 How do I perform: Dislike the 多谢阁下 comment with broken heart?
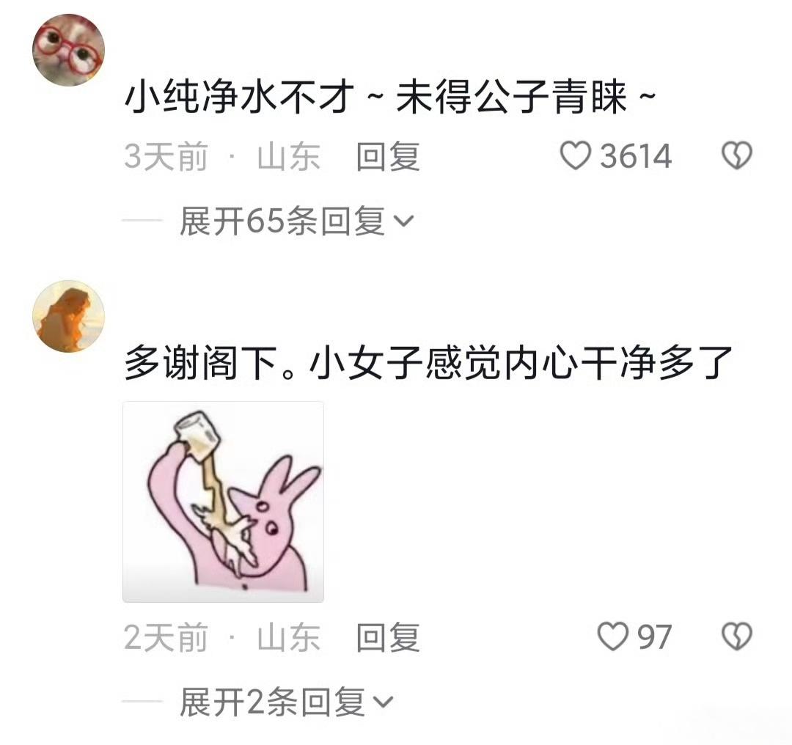(737, 636)
